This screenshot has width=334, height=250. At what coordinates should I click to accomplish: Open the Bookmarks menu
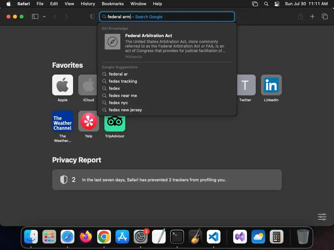click(113, 4)
